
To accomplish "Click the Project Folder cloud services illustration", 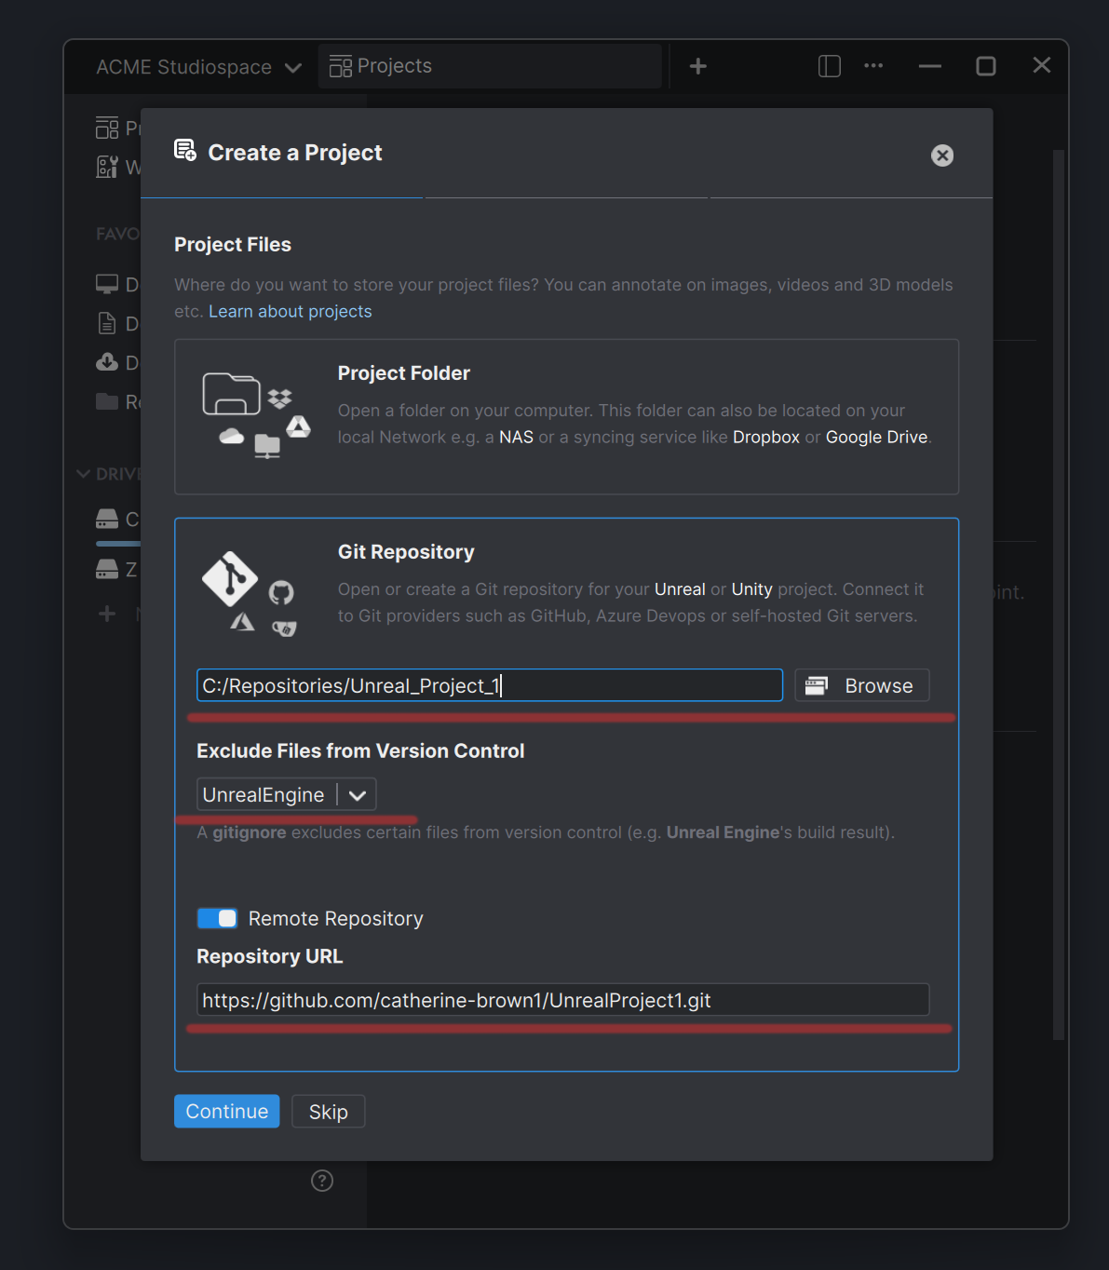I will 256,415.
